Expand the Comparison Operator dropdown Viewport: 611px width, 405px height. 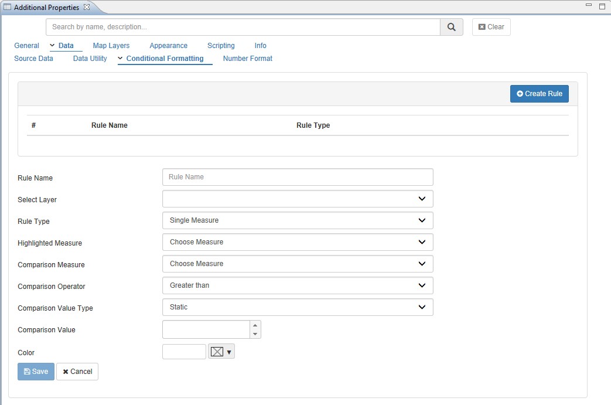click(298, 285)
